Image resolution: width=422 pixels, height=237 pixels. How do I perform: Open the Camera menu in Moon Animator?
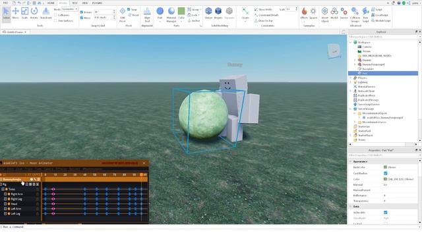pos(48,169)
